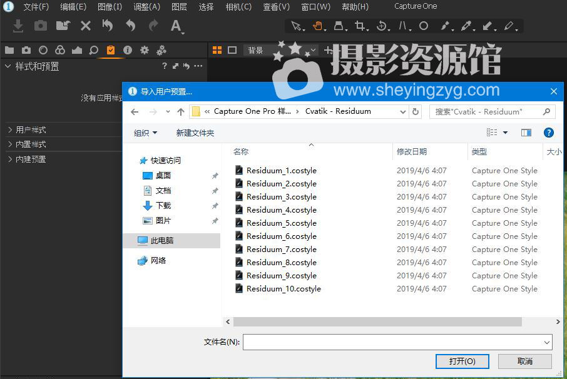Screen dimensions: 567x379
Task: Open the Batch gears tool tab
Action: (x=161, y=50)
